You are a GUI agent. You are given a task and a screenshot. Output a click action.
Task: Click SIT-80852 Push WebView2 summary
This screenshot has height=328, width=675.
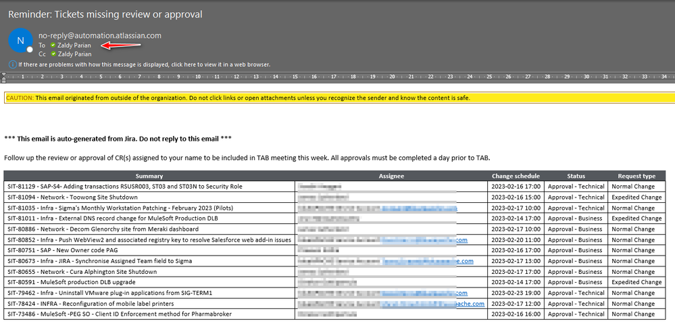(149, 239)
